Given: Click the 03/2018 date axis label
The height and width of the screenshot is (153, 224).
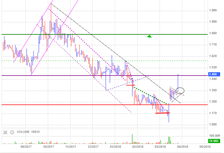Looking at the screenshot, I should (x=160, y=147).
